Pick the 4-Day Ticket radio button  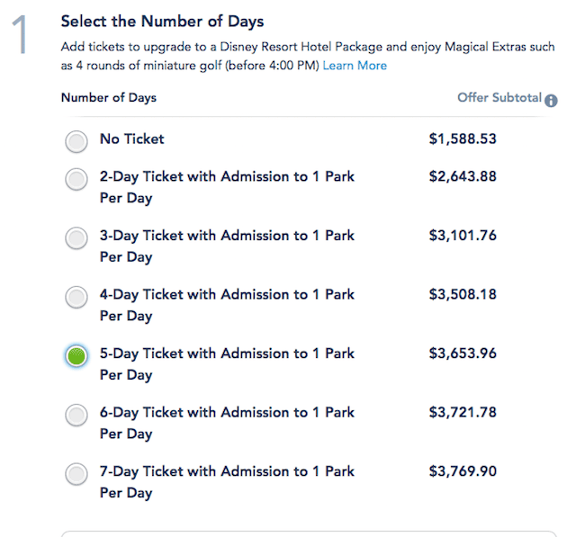[76, 297]
